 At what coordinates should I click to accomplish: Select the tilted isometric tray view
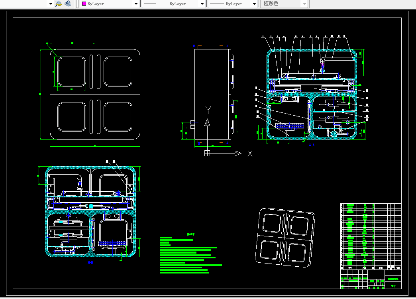[x=285, y=237]
